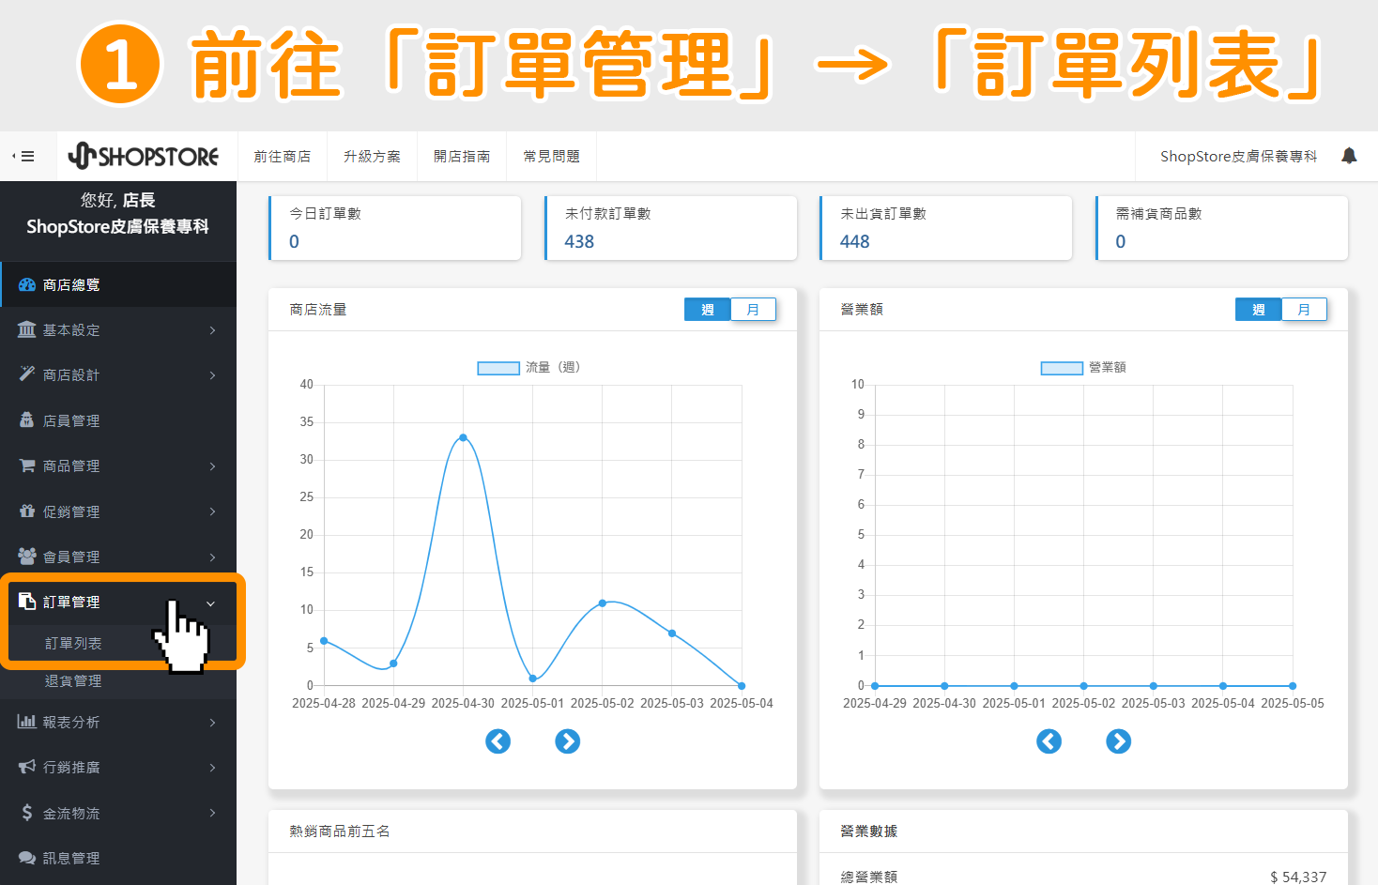Click the 2025-04-30 peak data point
This screenshot has width=1378, height=885.
click(463, 437)
